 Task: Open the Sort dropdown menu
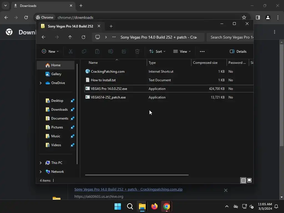pos(157,51)
